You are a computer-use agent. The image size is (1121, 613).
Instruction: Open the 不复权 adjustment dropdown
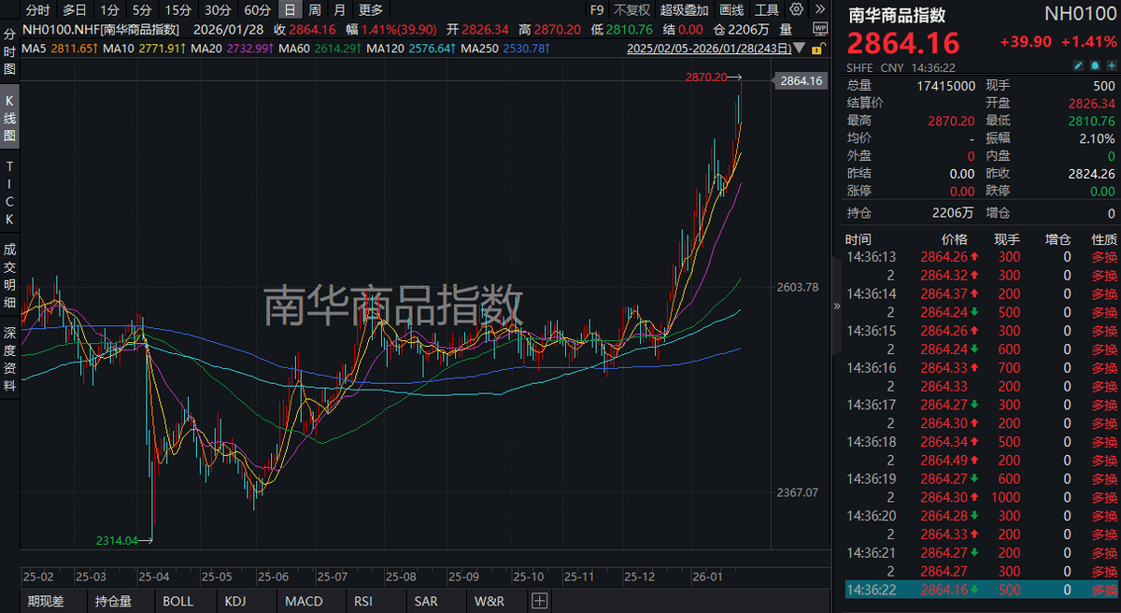pyautogui.click(x=631, y=10)
